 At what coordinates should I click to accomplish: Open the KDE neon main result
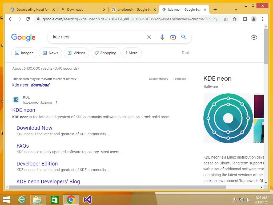point(24,110)
